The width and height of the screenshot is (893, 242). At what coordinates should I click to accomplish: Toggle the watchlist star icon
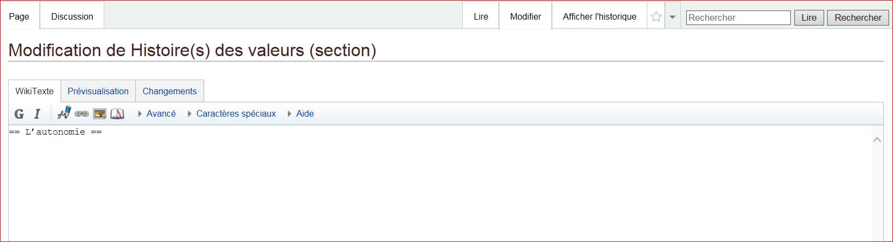pyautogui.click(x=656, y=17)
